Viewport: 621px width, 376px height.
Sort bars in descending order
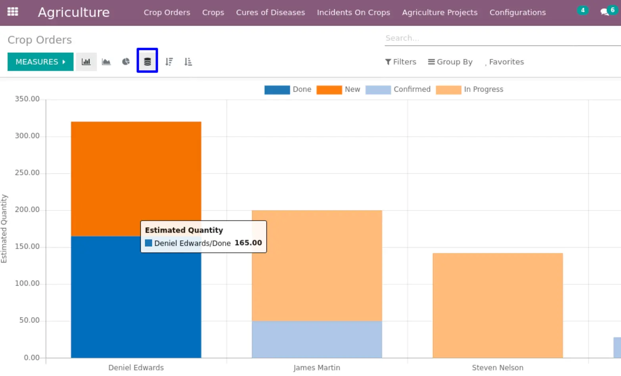169,62
